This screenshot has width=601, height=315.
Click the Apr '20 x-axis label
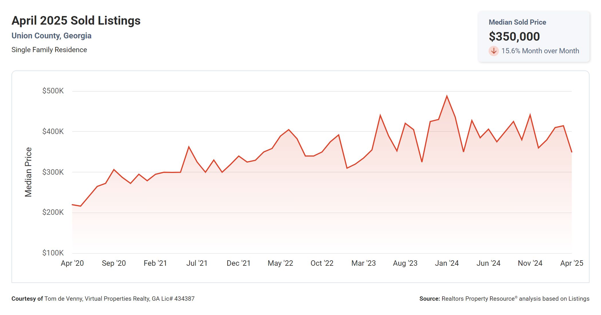[x=72, y=263]
